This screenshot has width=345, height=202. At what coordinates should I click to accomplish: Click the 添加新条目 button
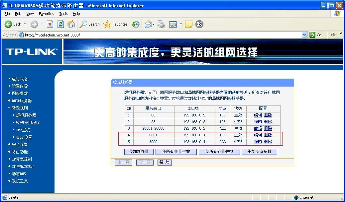[x=139, y=152]
